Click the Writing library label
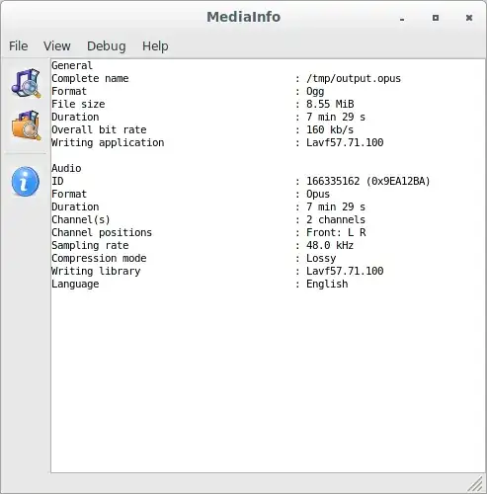The image size is (487, 494). [x=96, y=271]
